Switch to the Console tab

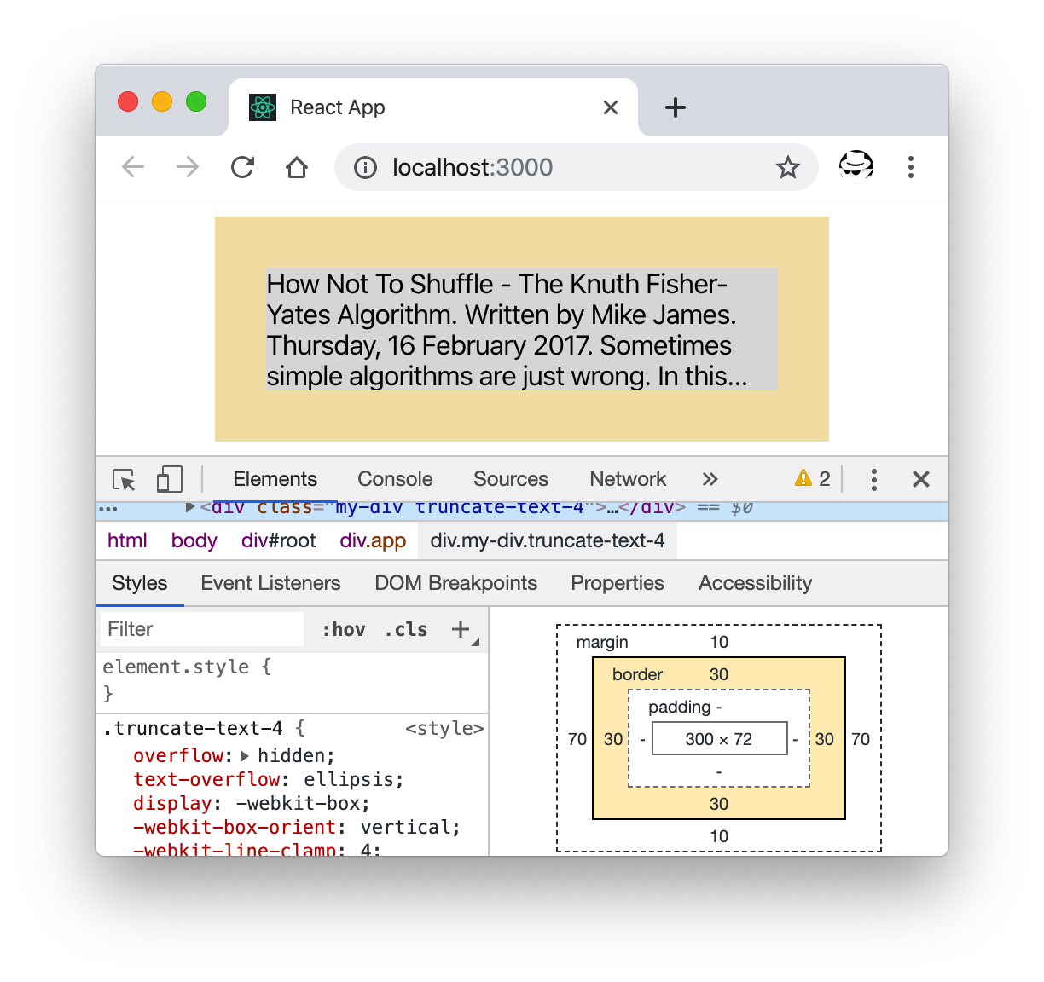tap(395, 479)
